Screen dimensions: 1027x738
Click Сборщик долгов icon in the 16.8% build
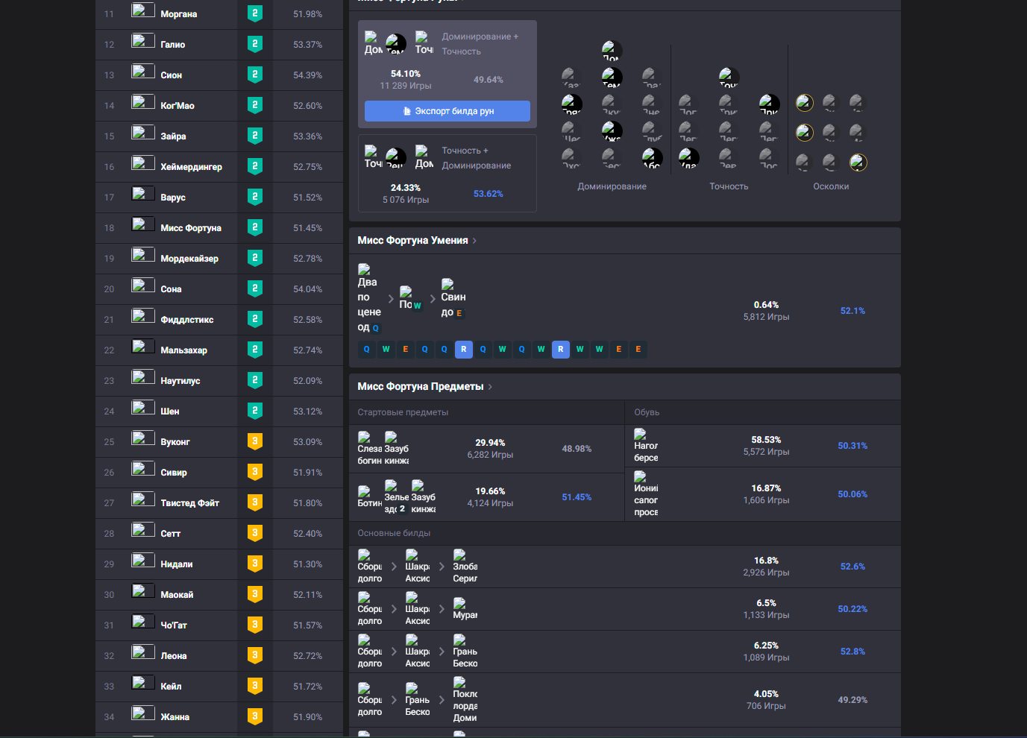pos(369,567)
